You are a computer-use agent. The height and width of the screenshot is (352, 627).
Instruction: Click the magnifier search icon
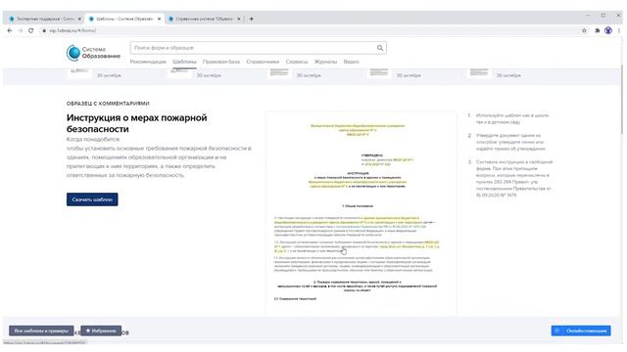coord(380,48)
